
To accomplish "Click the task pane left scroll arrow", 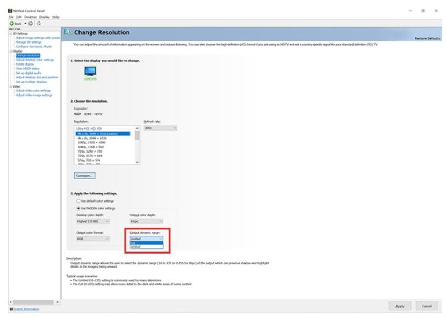I will 11,302.
